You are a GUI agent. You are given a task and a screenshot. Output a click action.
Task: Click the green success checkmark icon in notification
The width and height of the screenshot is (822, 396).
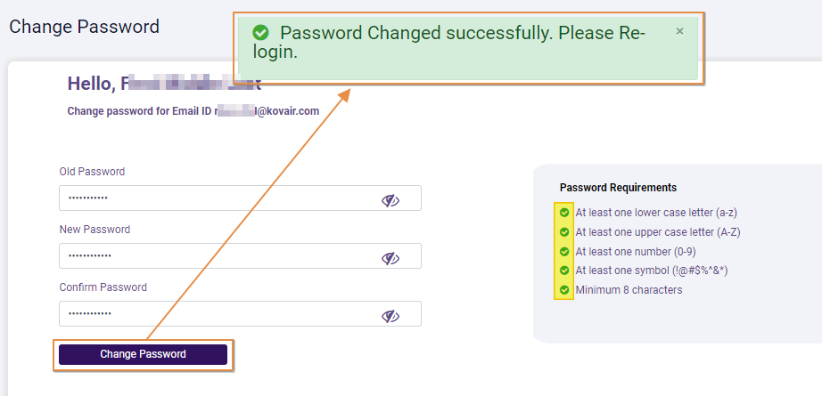click(x=260, y=33)
